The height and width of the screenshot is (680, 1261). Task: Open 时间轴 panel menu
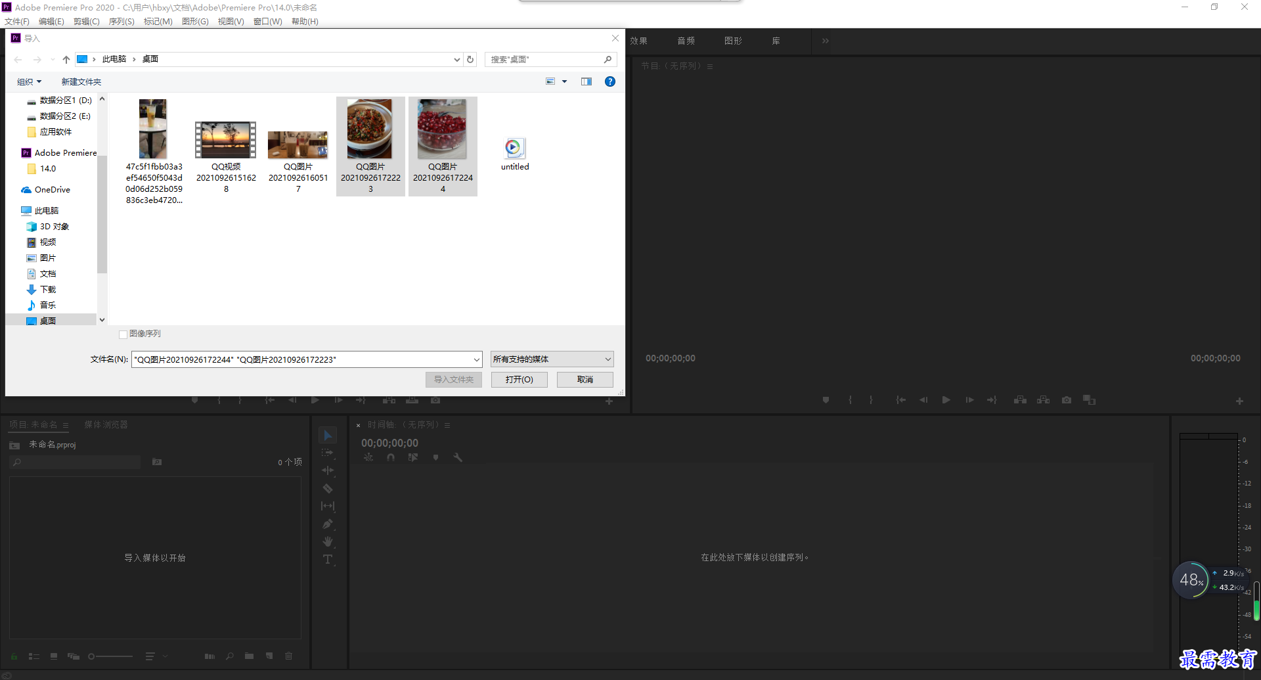pos(447,425)
